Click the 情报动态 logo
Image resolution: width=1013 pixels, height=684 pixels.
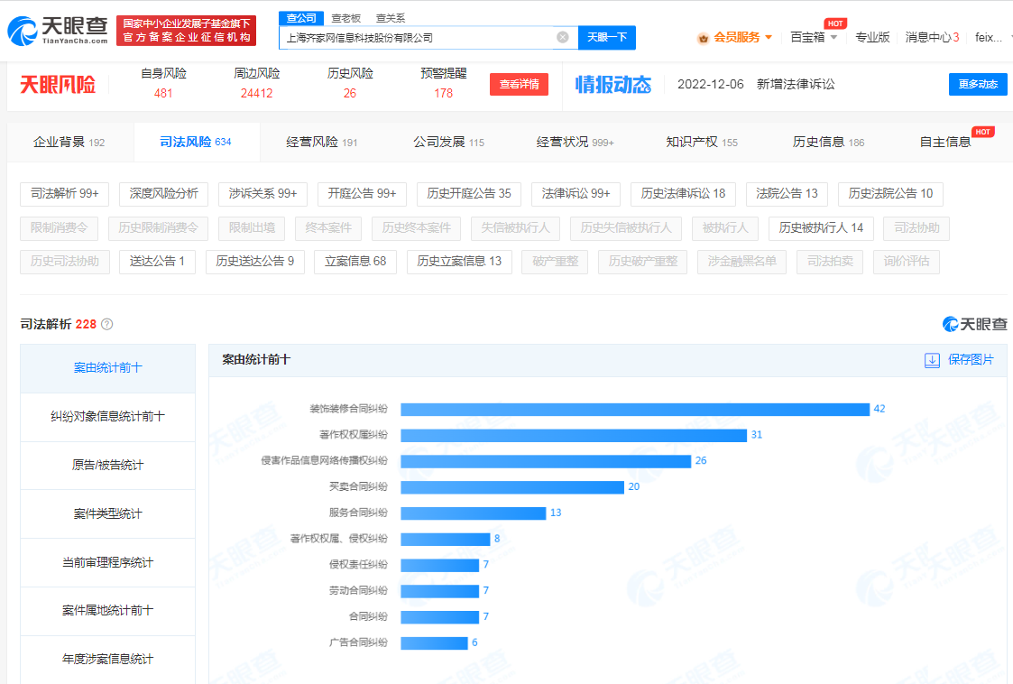(613, 85)
